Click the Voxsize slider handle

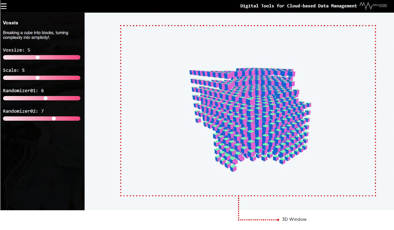click(38, 57)
